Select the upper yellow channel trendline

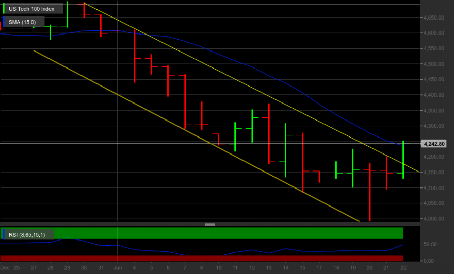click(252, 88)
